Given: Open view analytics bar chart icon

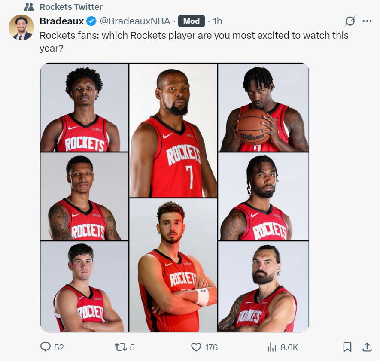Looking at the screenshot, I should coord(272,347).
